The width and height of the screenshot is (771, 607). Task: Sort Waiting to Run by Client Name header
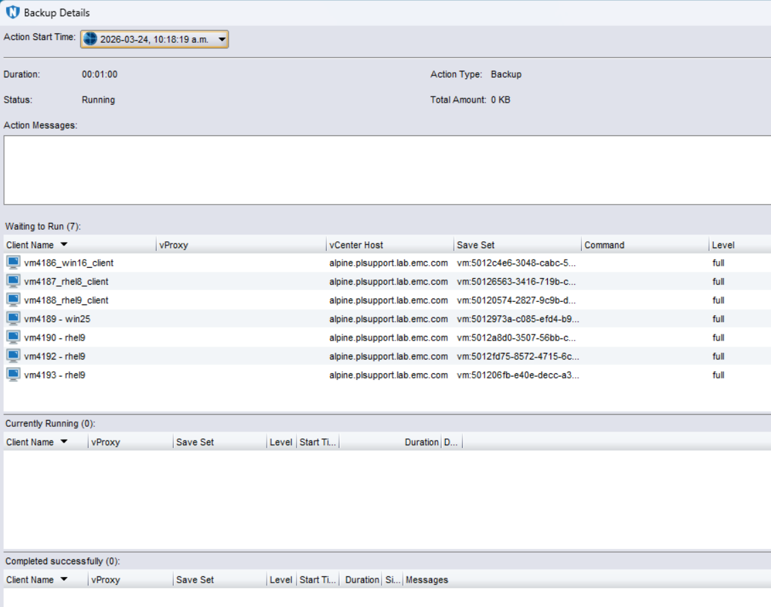tap(30, 245)
